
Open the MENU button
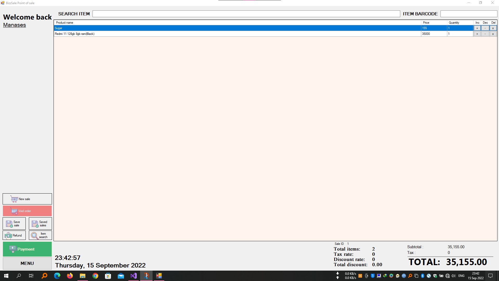27,263
